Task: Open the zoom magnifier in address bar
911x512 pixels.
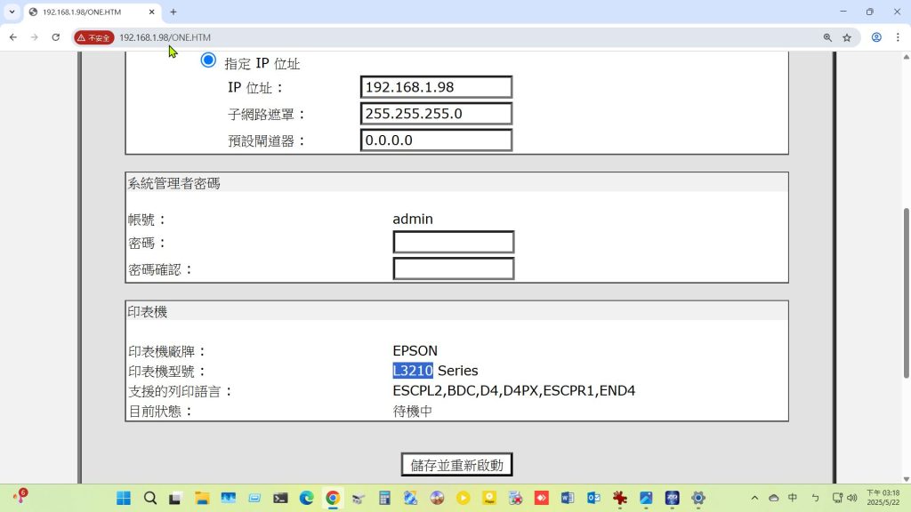Action: pos(827,37)
